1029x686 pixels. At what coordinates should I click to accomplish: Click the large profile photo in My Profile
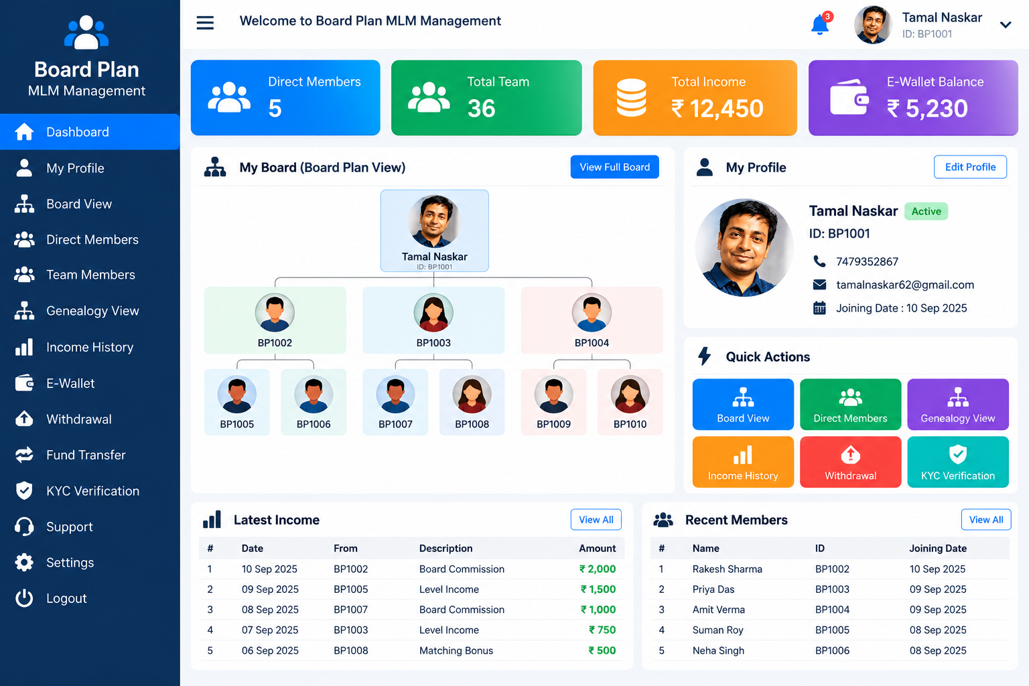click(744, 248)
